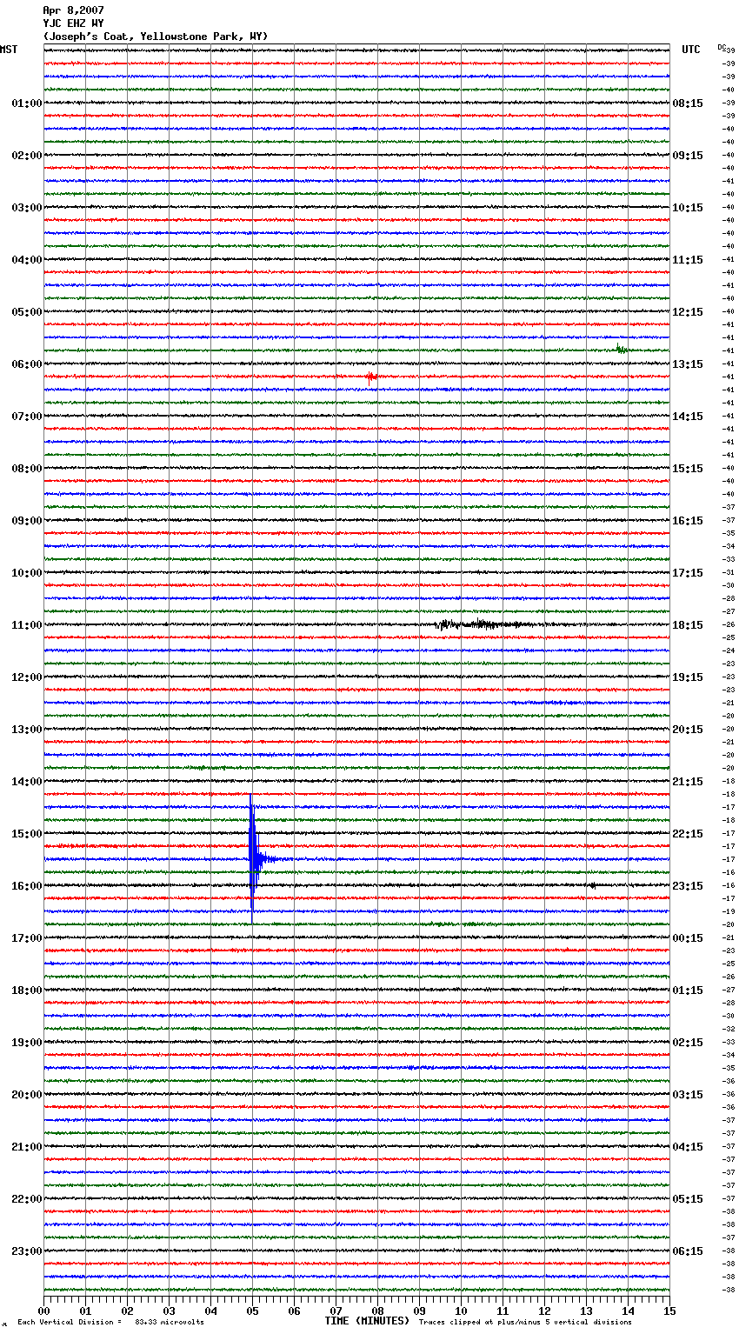Click the 00:15 UTC time label
This screenshot has width=739, height=1334.
pyautogui.click(x=688, y=938)
